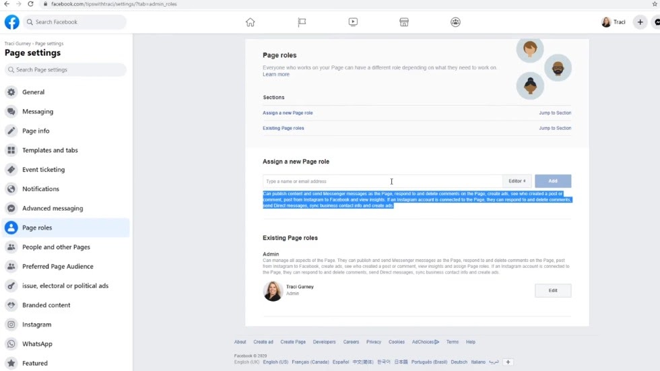Click Traci Gurney's profile photo
This screenshot has height=371, width=660.
[273, 291]
